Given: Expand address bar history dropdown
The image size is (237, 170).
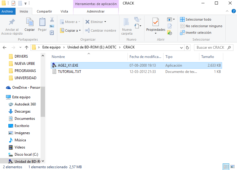Looking at the screenshot, I should click(181, 48).
